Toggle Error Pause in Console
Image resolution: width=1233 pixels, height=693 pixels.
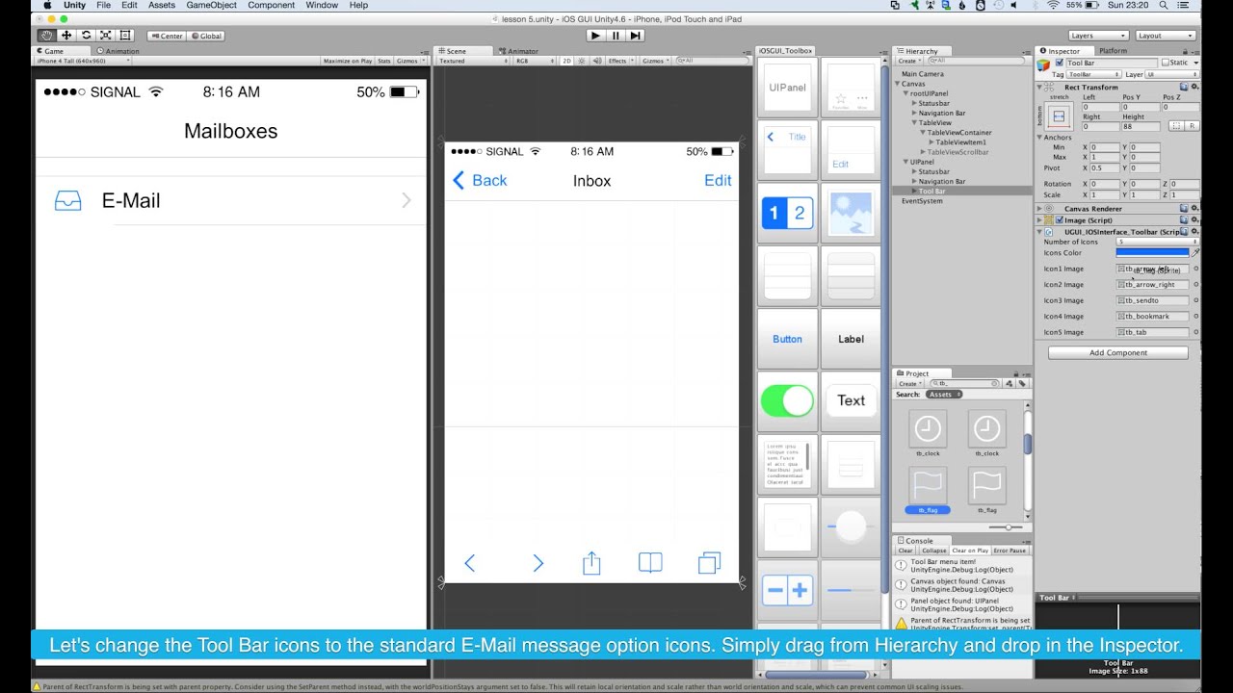1010,551
